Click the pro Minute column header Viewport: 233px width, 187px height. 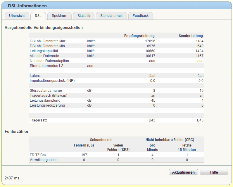(x=153, y=147)
